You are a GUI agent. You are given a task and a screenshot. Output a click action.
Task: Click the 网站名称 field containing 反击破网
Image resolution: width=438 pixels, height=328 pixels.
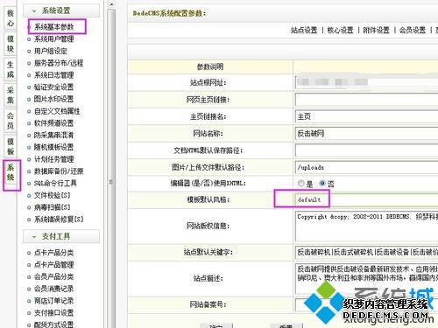click(367, 134)
